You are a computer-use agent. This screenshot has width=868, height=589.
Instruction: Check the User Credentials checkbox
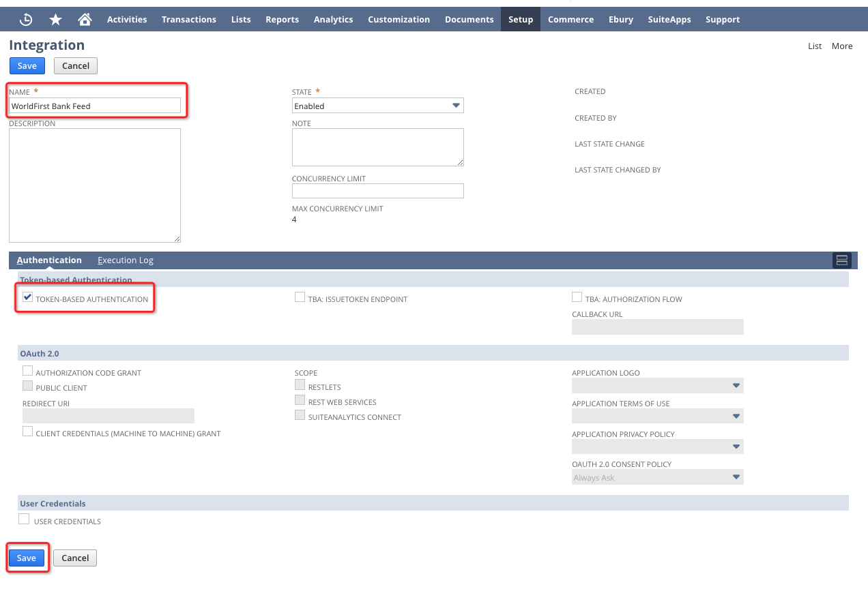tap(25, 519)
